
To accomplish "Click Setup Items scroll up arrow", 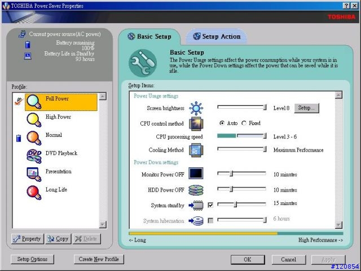I will click(x=338, y=95).
